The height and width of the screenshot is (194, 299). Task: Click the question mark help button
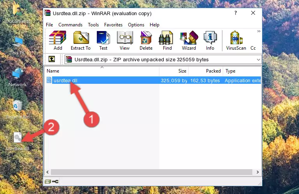pyautogui.click(x=236, y=13)
